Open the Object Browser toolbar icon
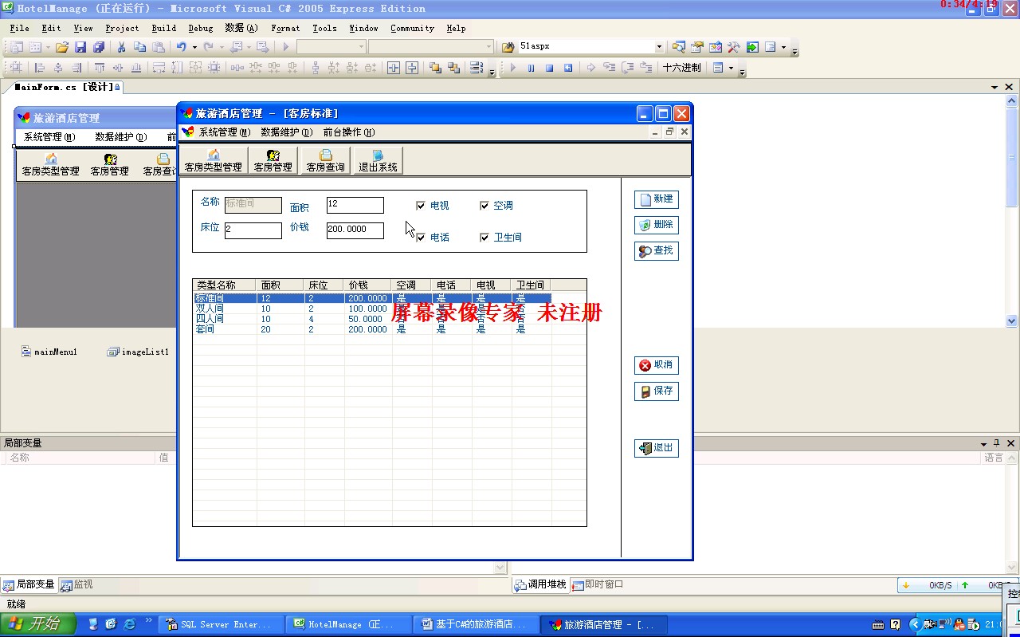Screen dimensions: 1020x637 (716, 47)
